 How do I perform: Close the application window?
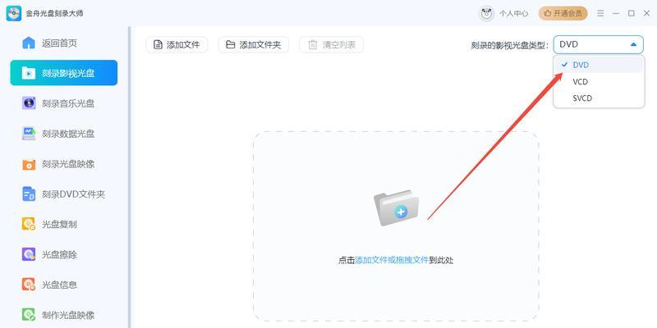pos(646,13)
